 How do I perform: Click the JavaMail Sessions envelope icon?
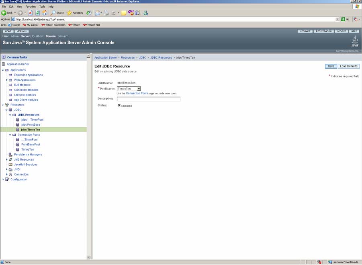pos(10,165)
